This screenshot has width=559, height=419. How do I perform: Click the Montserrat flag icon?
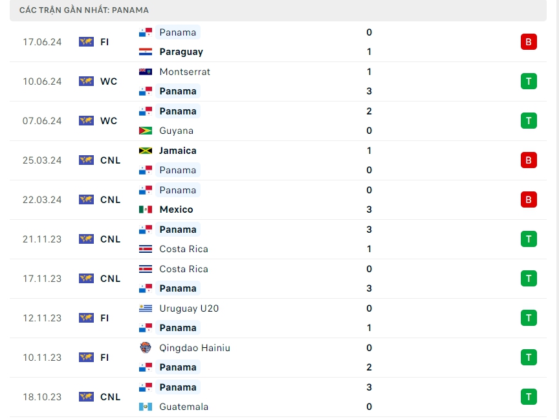pos(146,72)
